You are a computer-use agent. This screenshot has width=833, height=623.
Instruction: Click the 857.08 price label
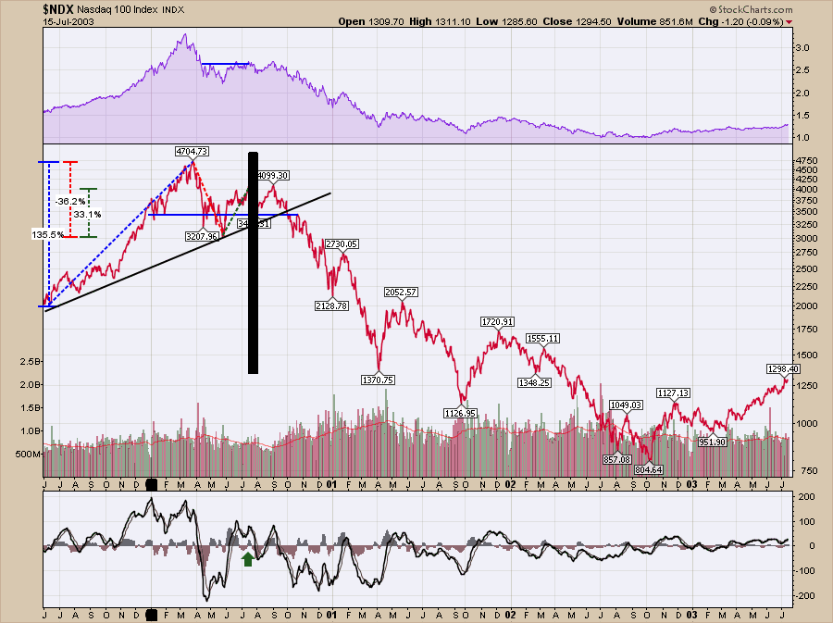click(x=616, y=459)
